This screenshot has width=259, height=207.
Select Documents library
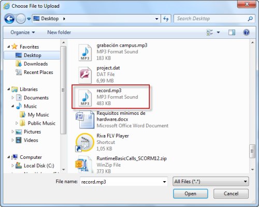tap(36, 98)
